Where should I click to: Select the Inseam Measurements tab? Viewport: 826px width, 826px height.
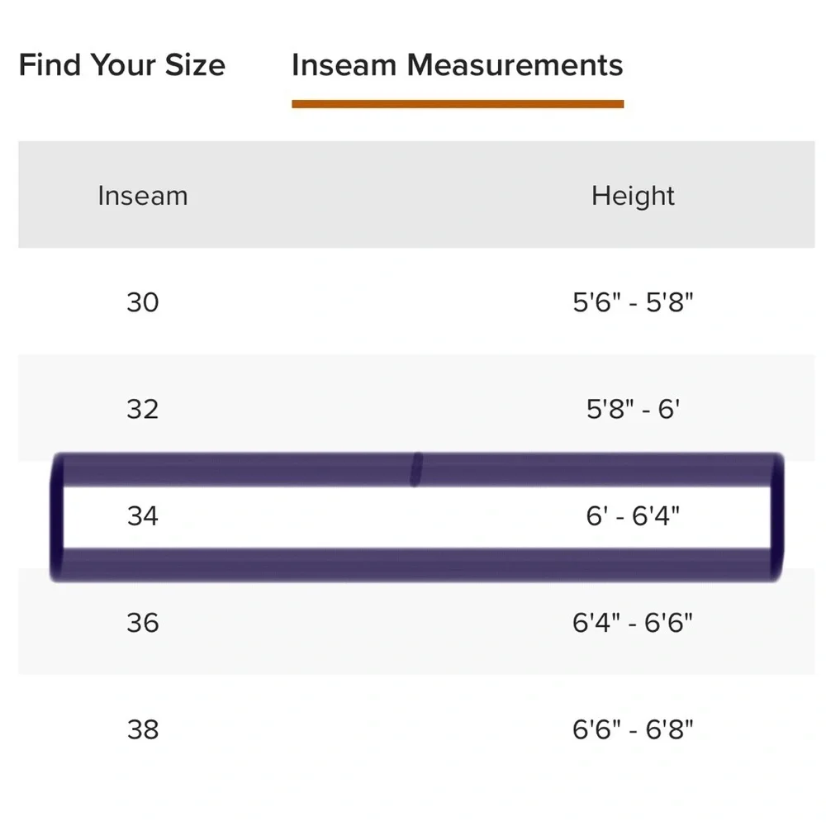click(458, 64)
